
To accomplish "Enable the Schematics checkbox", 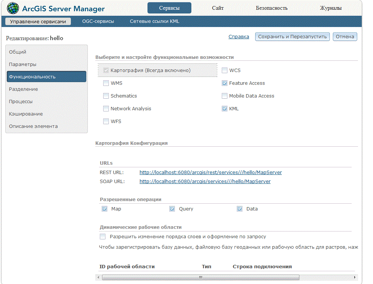I will (106, 96).
